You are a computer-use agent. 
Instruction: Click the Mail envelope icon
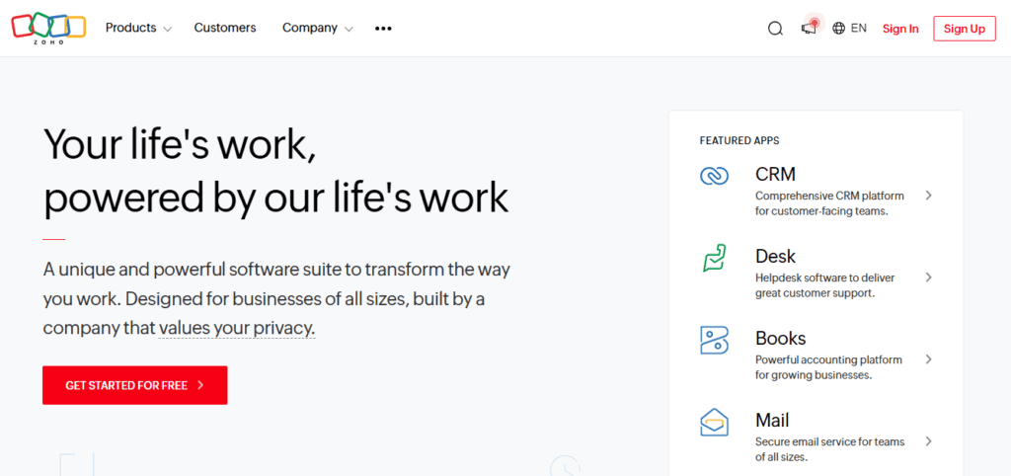pyautogui.click(x=715, y=423)
